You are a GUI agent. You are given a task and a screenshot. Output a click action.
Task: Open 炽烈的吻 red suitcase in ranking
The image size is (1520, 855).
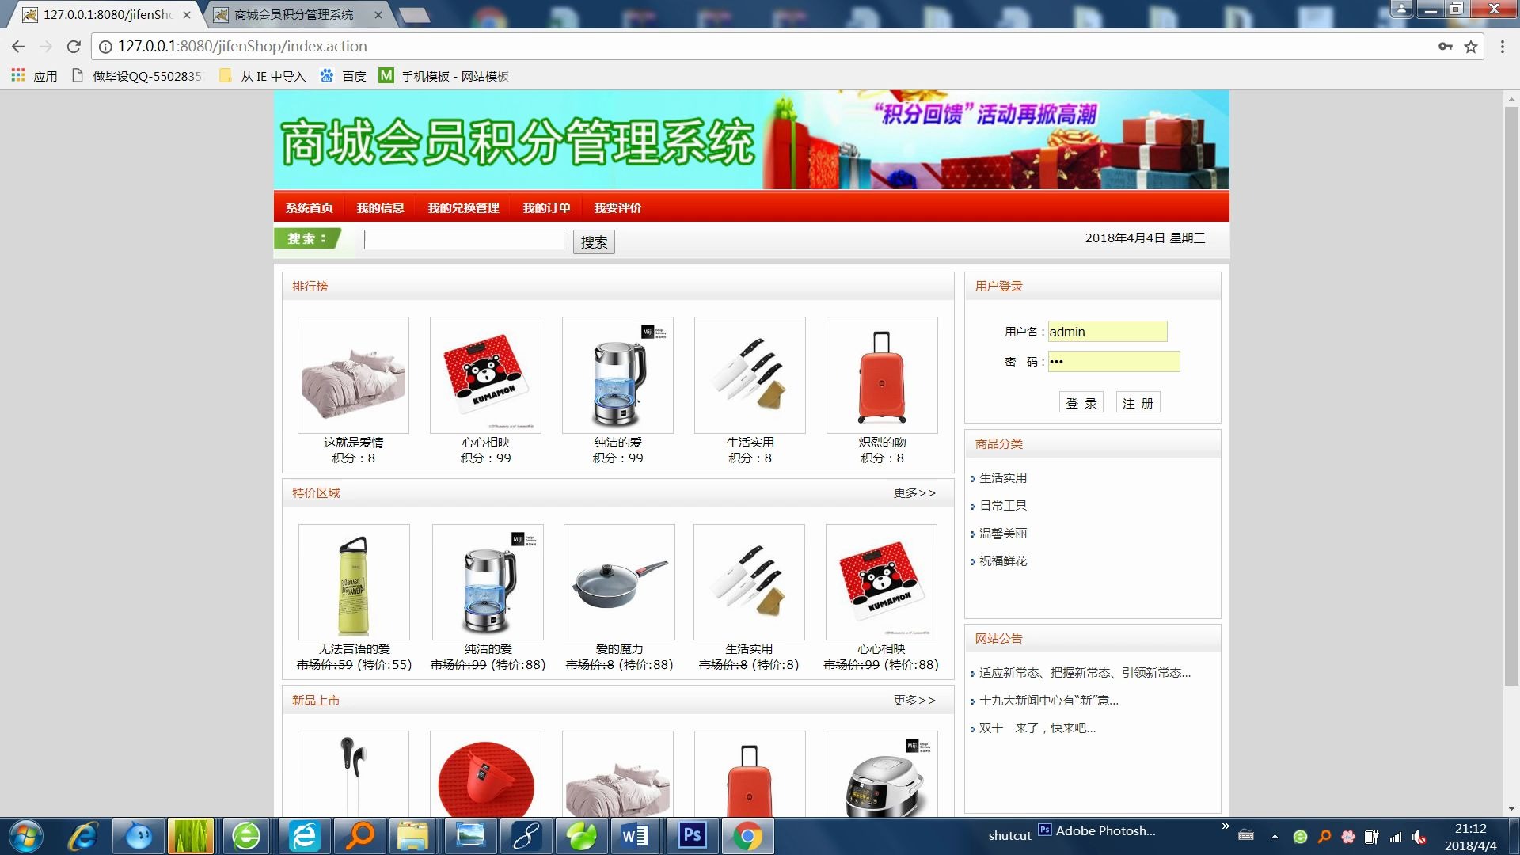click(882, 375)
